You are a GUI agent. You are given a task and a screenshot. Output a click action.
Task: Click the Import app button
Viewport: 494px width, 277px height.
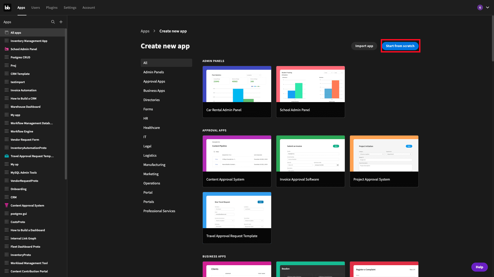click(364, 46)
